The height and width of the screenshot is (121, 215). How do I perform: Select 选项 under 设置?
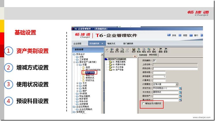[88, 67]
